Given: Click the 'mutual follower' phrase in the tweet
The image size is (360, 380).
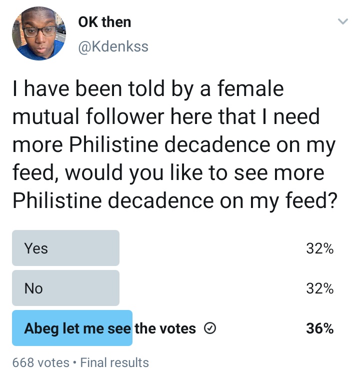Looking at the screenshot, I should coord(88,116).
